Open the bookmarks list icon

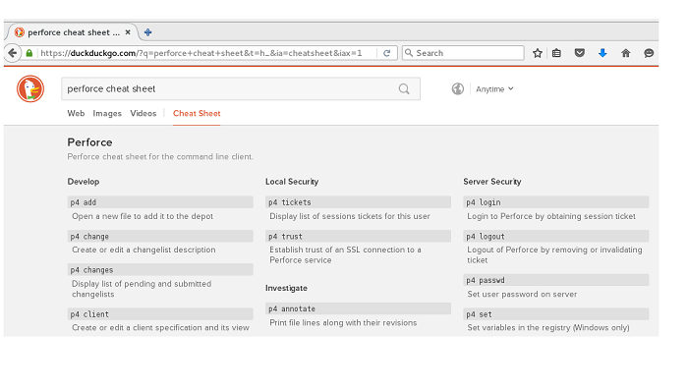click(x=557, y=53)
